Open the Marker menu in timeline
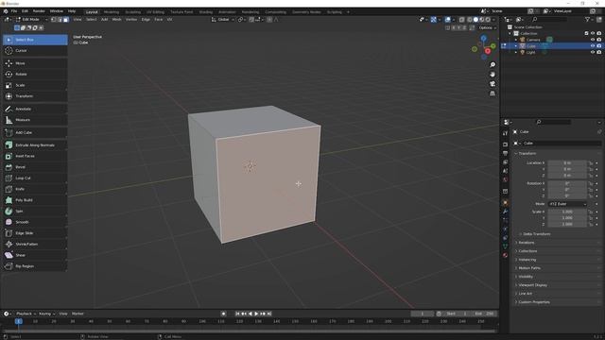 point(78,314)
